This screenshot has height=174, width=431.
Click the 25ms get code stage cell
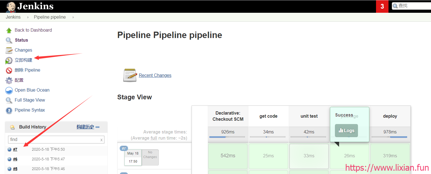268,156
